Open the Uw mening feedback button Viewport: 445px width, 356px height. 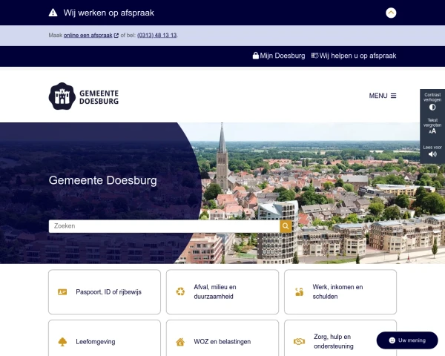coord(407,340)
